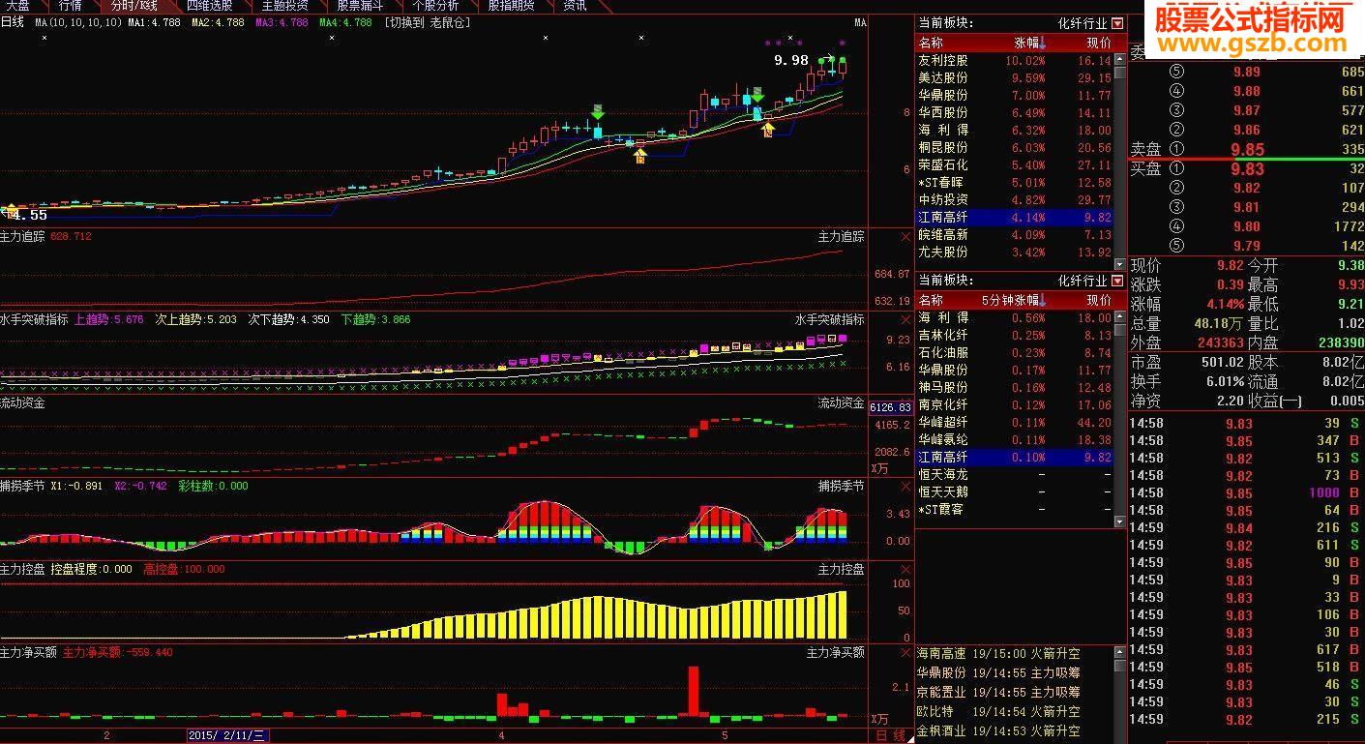This screenshot has width=1365, height=744.
Task: Open 化纤行业 sector dropdown in top list
Action: 1117,23
